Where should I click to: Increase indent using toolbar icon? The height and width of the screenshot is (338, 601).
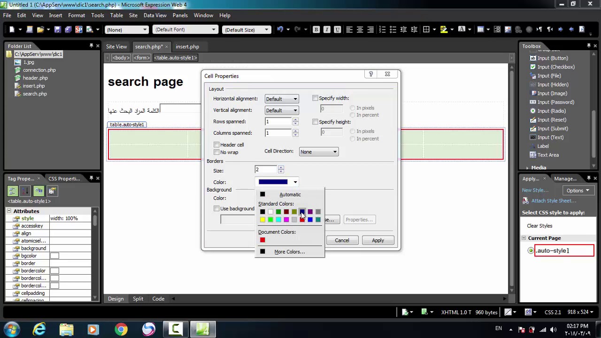coord(414,30)
